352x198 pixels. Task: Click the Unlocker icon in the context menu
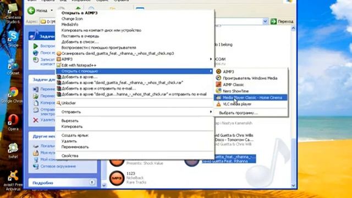coord(59,103)
